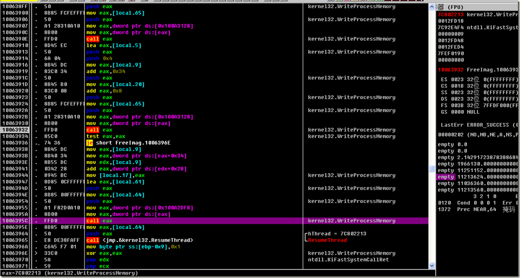Click the LastErr ERROR_SUCCESS line

click(480, 125)
